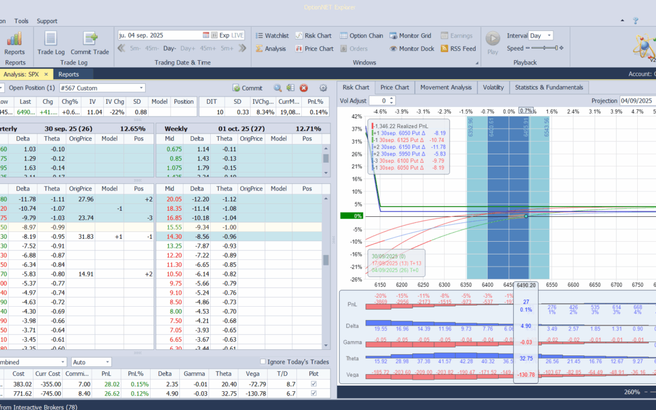Click the magnifier search icon beside Commit
This screenshot has width=656, height=410.
(278, 88)
